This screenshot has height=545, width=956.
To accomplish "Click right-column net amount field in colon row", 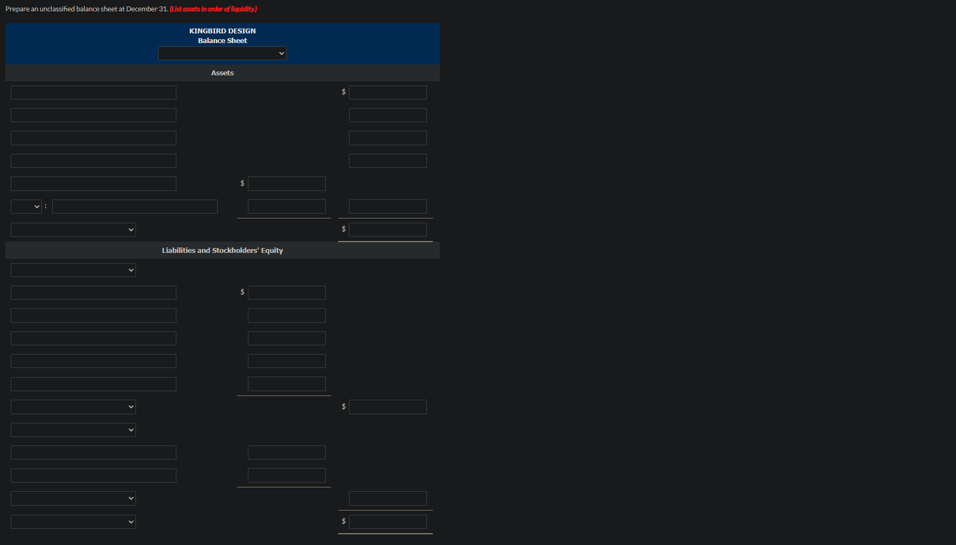I will 388,207.
